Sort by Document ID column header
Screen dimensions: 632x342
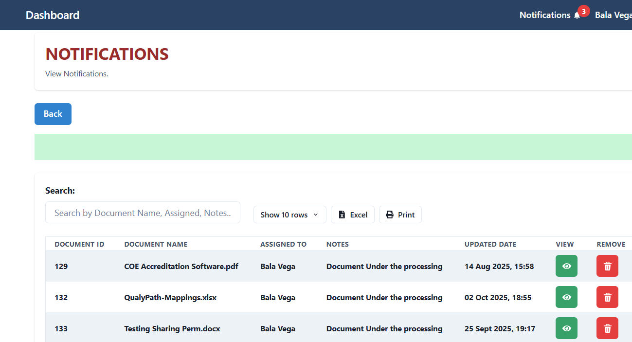click(79, 244)
